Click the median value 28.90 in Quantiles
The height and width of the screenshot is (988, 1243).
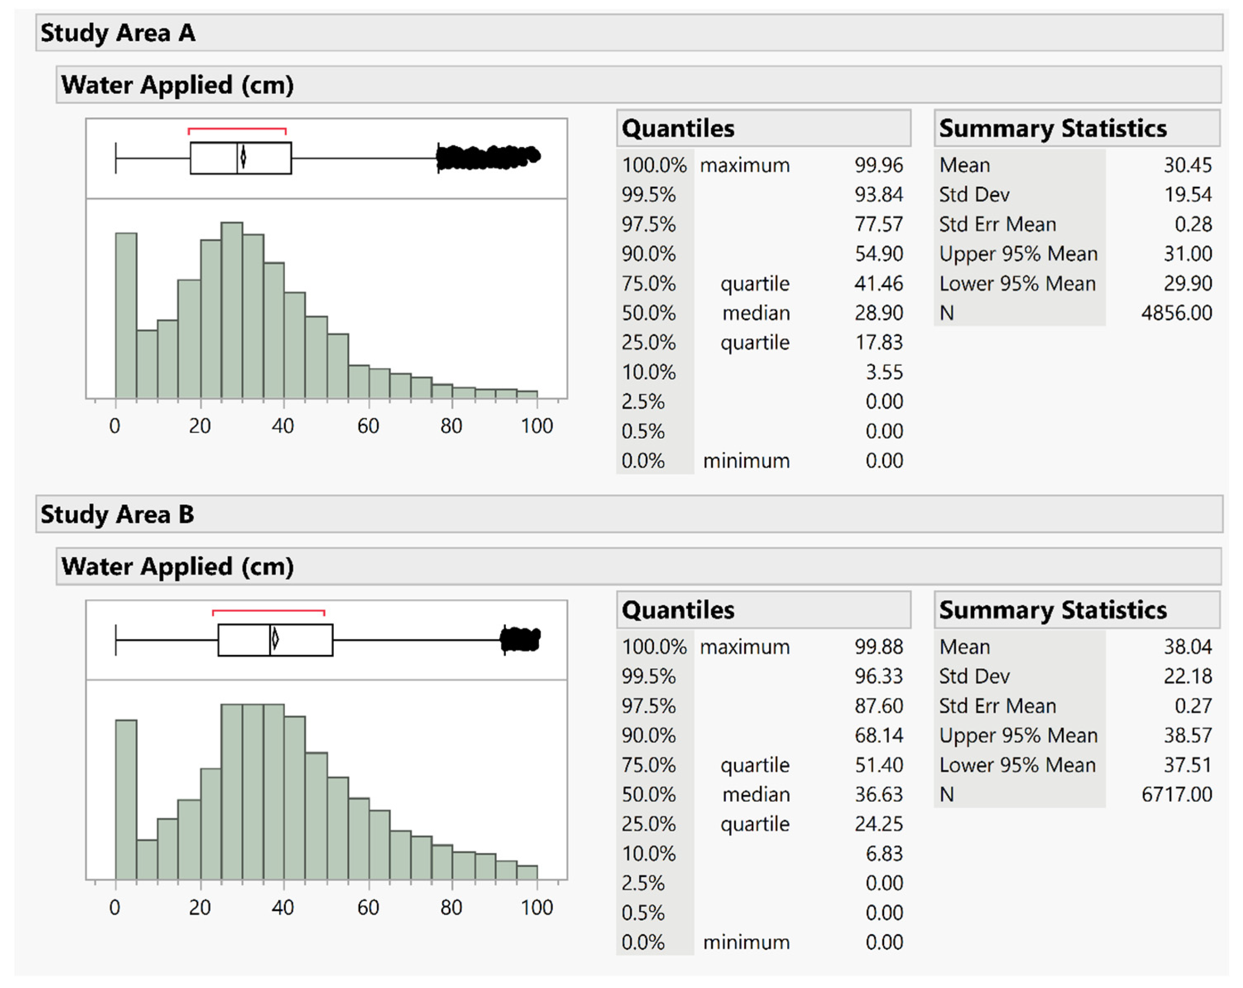click(879, 313)
